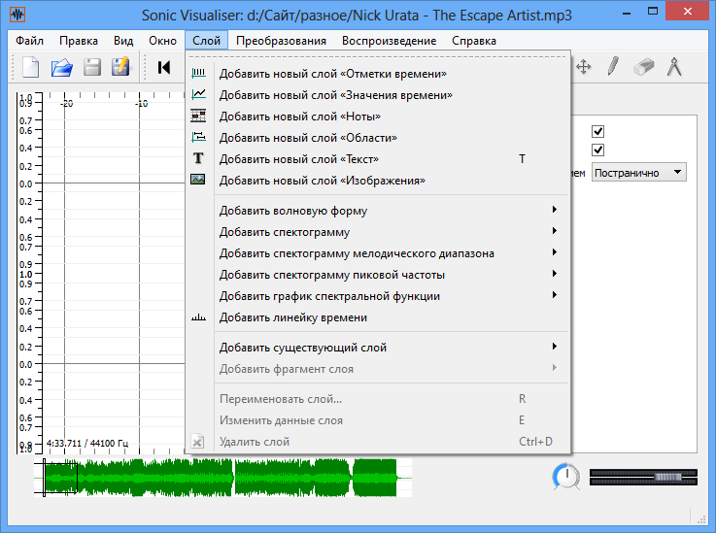Open the Вид menu

tap(123, 41)
